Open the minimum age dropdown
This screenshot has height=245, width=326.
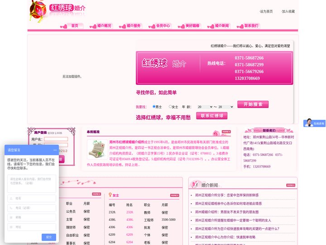205,107
